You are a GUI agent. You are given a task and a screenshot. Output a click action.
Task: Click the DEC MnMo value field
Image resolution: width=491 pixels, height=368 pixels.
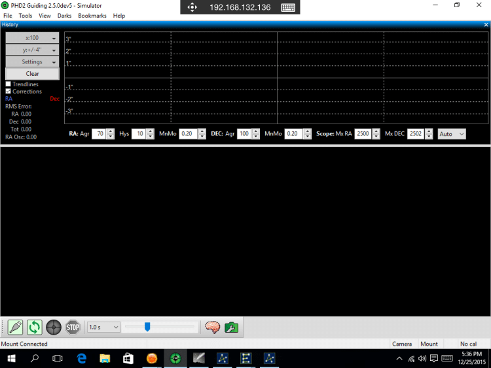(294, 134)
